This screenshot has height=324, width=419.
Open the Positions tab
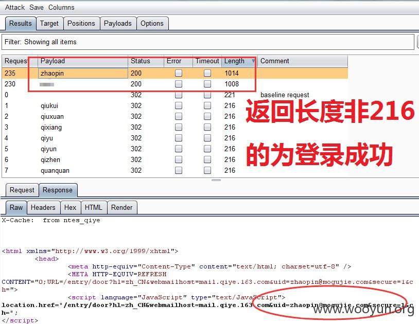[x=81, y=24]
